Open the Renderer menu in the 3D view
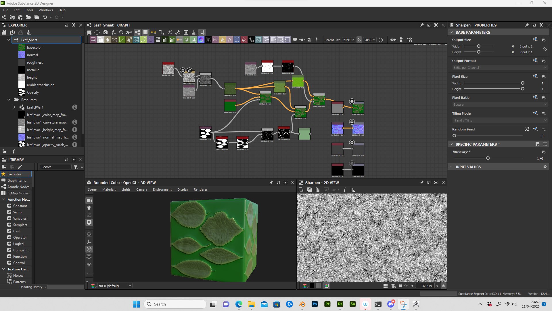552x311 pixels. [200, 189]
